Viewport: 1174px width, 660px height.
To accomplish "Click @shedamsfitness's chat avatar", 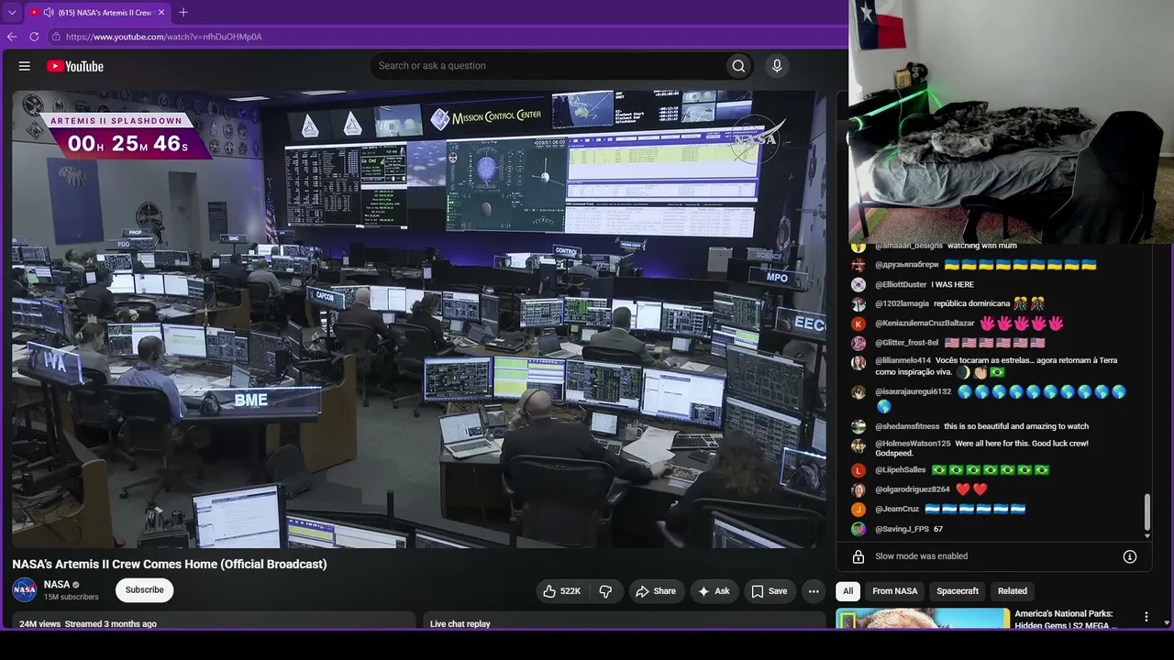I will coord(858,426).
